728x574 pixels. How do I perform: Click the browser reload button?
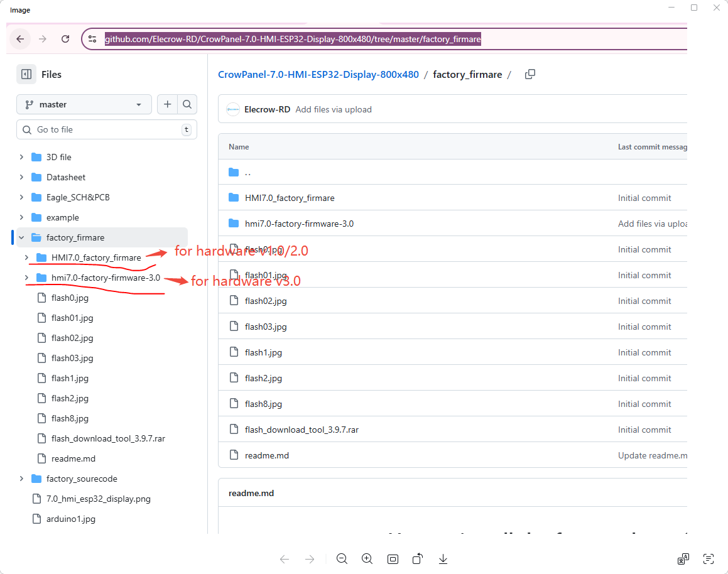point(65,39)
